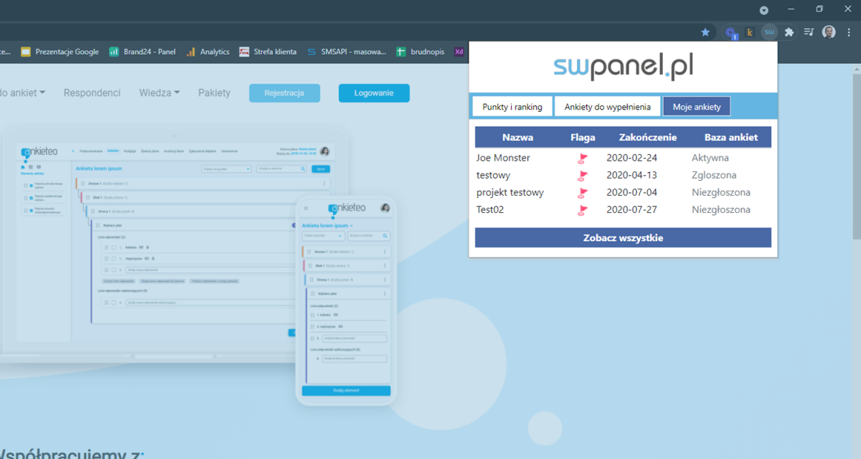Image resolution: width=861 pixels, height=459 pixels.
Task: Click the flag icon for Joe Monster
Action: point(583,158)
